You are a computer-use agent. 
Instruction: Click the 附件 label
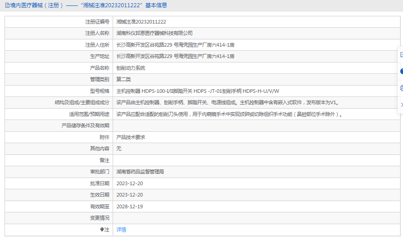104,137
